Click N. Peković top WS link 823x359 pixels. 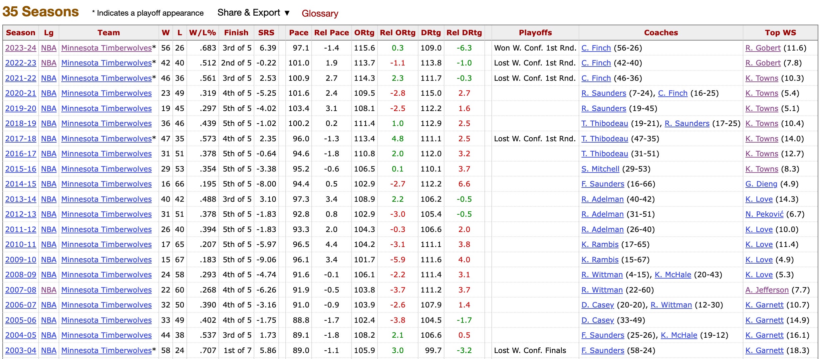tap(764, 214)
